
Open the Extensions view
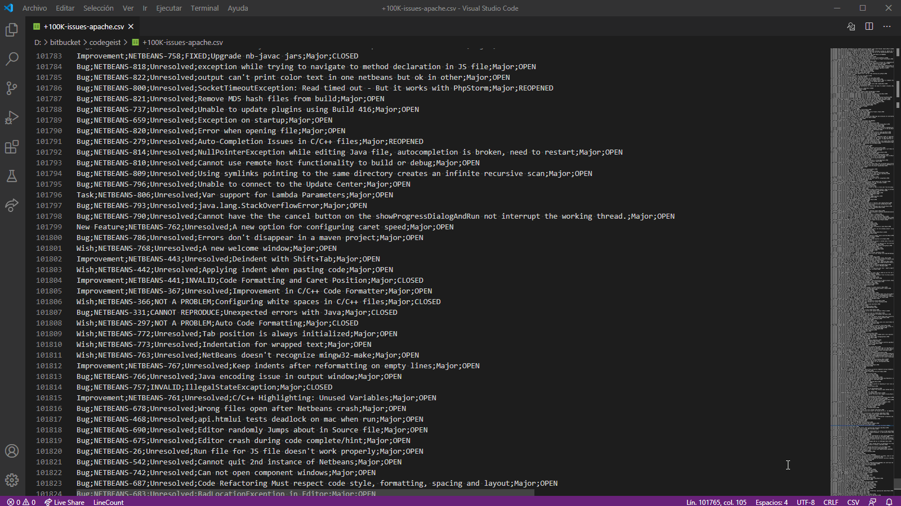[12, 147]
